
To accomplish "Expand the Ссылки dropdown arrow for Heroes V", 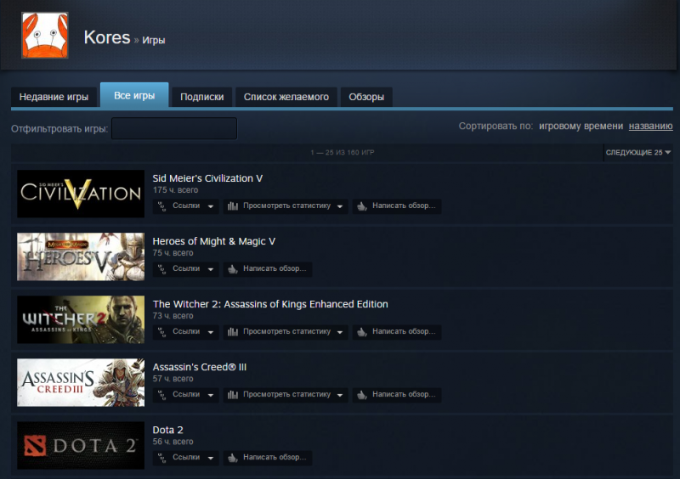I will (211, 269).
